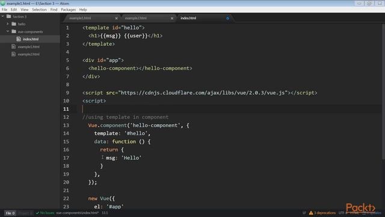Expand the hello folder

tap(7, 24)
